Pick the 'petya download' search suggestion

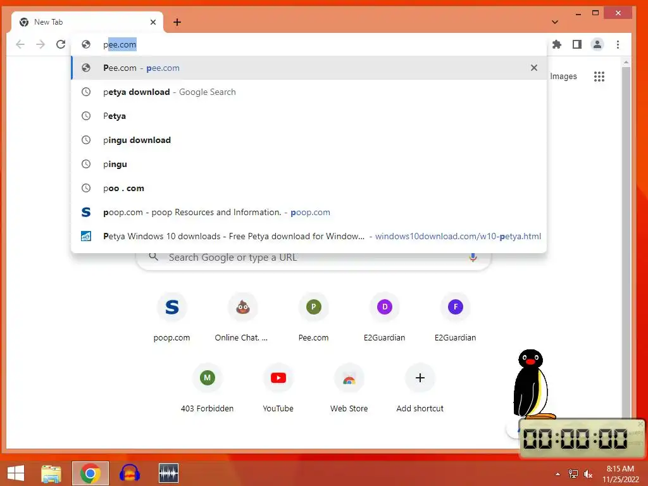309,92
